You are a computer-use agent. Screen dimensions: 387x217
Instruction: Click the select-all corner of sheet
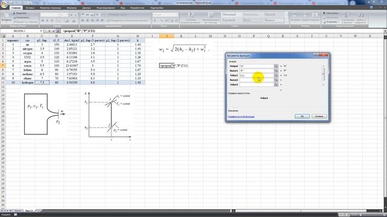[3, 36]
